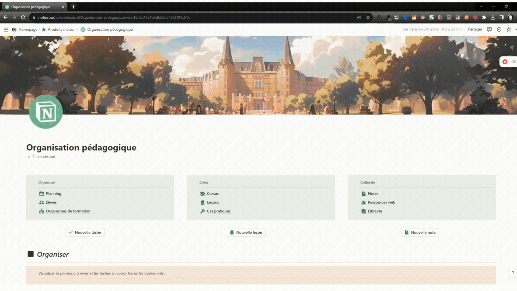The image size is (517, 291).
Task: Open the page comments icon
Action: (489, 29)
